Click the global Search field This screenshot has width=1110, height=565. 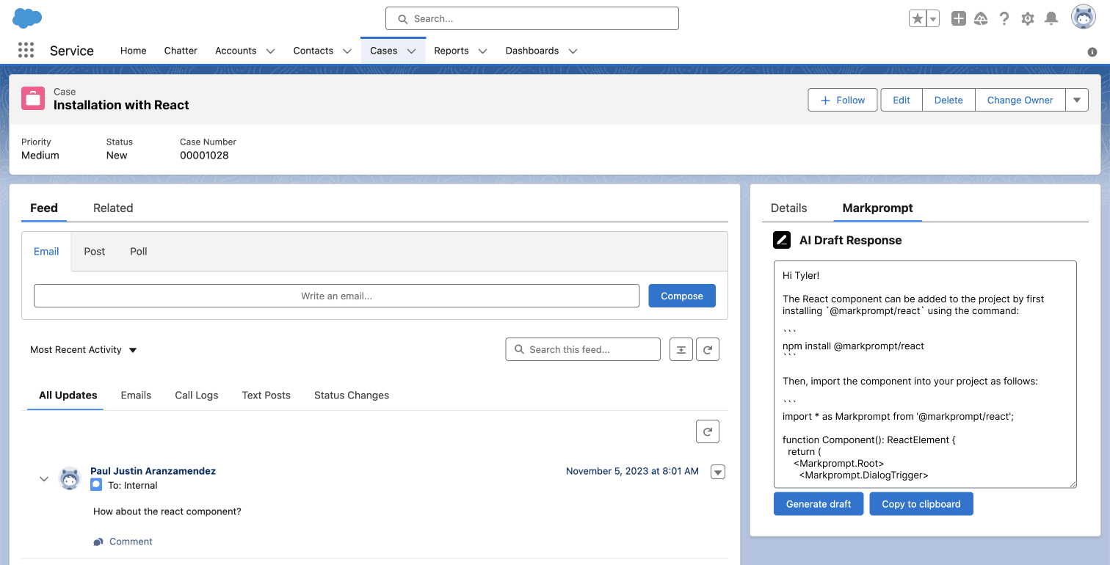pyautogui.click(x=532, y=18)
